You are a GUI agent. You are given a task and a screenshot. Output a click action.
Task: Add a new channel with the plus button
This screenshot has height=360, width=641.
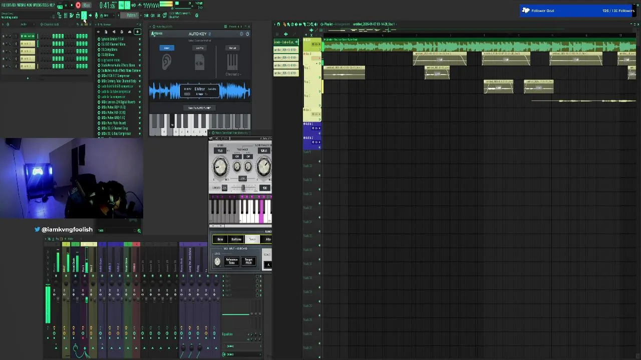pos(28,78)
